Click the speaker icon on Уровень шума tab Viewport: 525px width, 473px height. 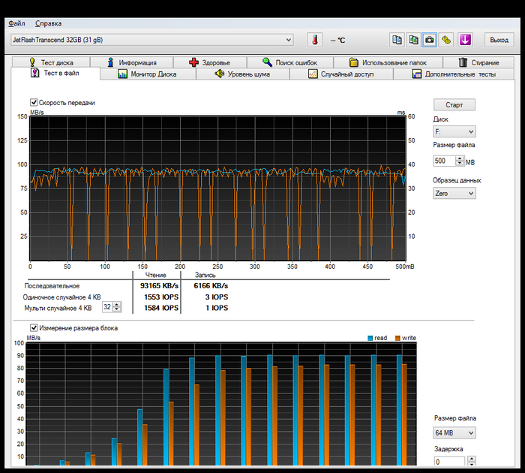tap(219, 74)
